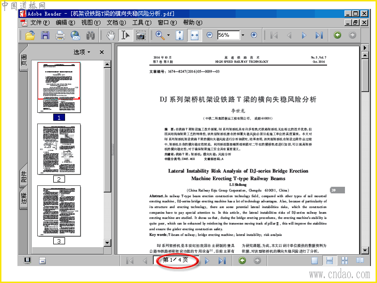Close the pages navigation panel
Viewport: 377px width, 283px height.
click(x=102, y=52)
